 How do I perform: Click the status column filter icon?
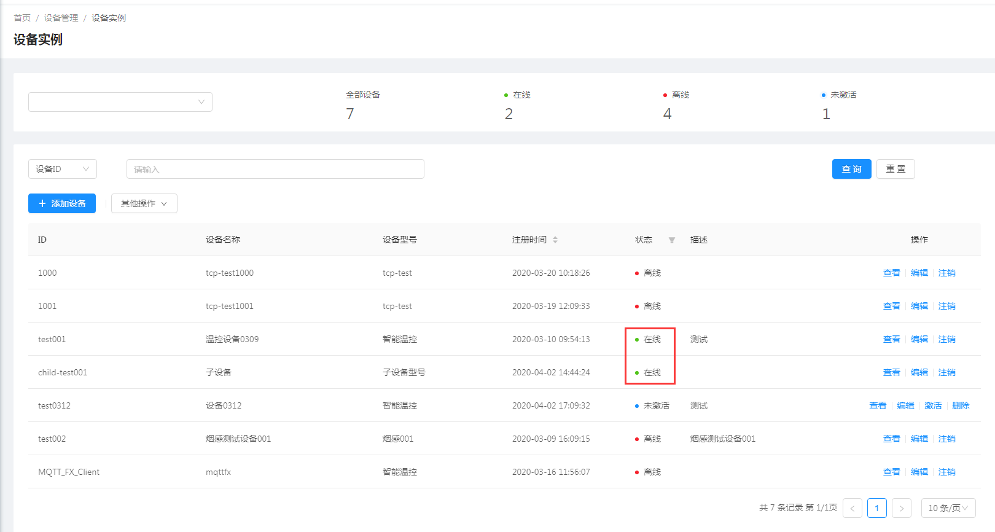point(671,240)
